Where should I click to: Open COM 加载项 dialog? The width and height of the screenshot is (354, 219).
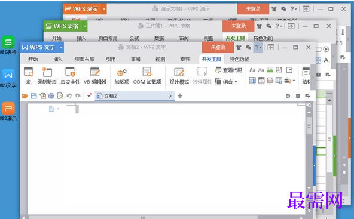coord(147,76)
